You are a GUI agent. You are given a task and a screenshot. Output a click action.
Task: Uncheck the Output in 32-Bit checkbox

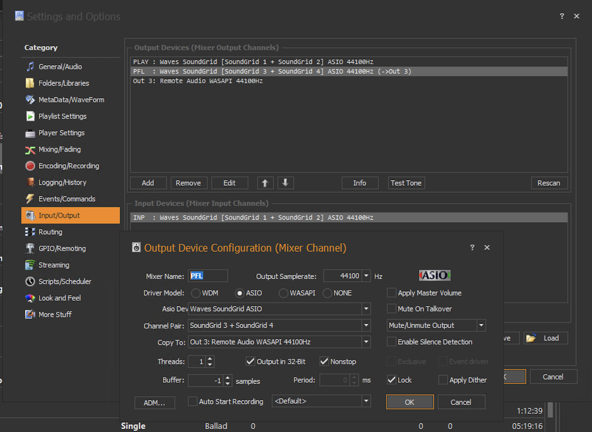(x=250, y=362)
